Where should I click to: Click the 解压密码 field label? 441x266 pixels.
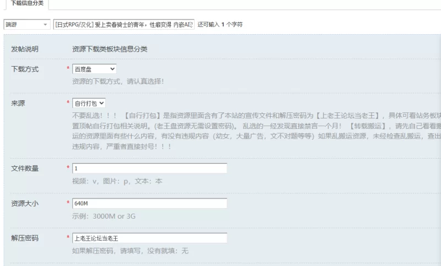pos(25,238)
